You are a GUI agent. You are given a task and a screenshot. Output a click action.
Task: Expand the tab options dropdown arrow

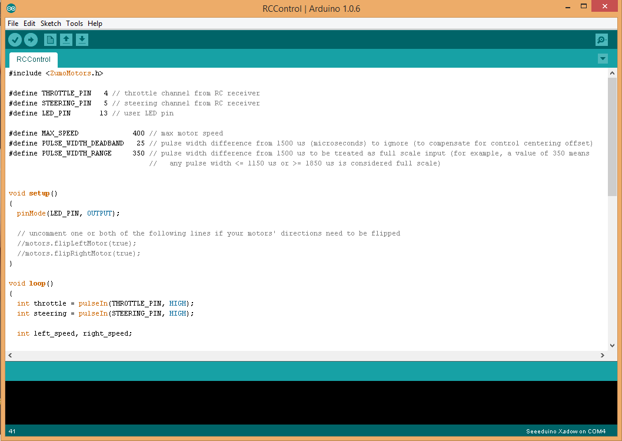[603, 59]
